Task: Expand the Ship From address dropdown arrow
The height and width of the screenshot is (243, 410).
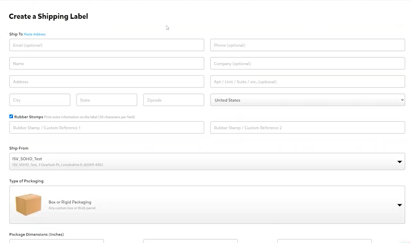Action: point(399,162)
